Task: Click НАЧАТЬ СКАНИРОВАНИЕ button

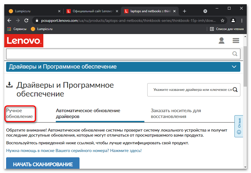Action: [43, 163]
